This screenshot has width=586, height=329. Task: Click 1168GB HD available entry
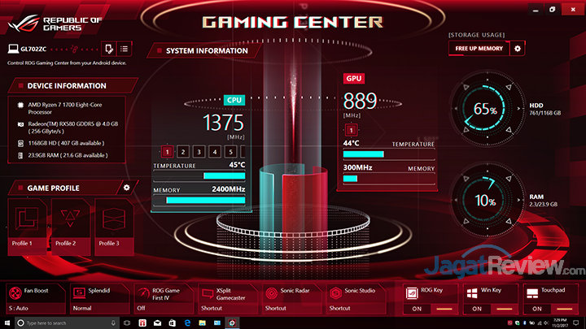[61, 143]
